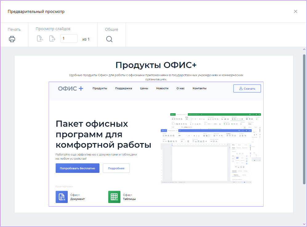Click the Подробнее button
This screenshot has width=307, height=227.
click(x=116, y=168)
